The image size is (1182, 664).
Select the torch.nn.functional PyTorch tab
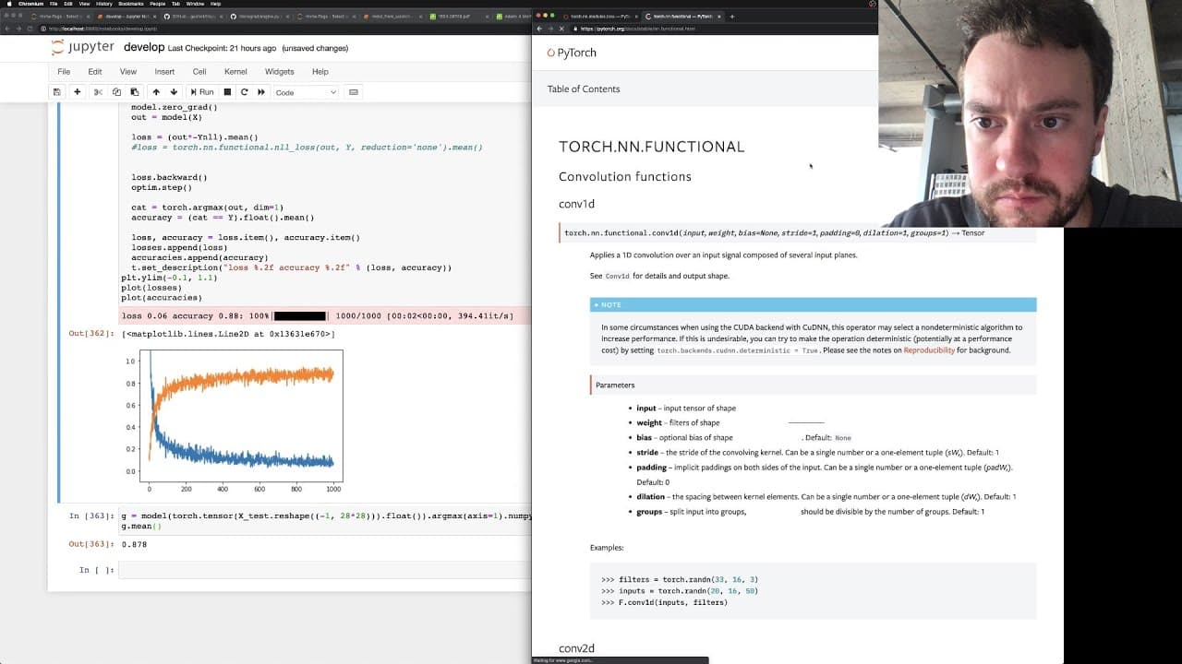point(681,17)
